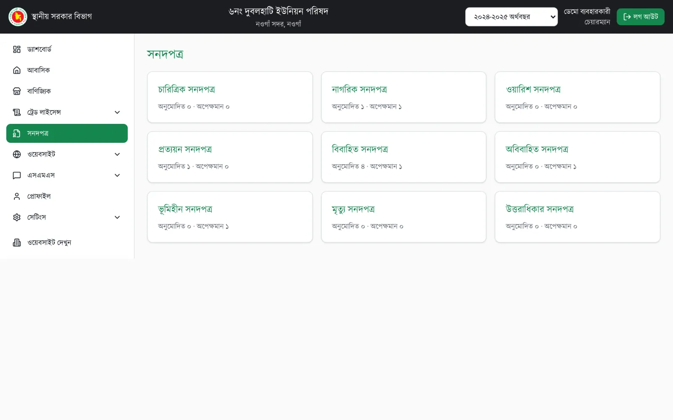Click the এসএমএস message icon
Viewport: 673px width, 420px height.
[17, 175]
